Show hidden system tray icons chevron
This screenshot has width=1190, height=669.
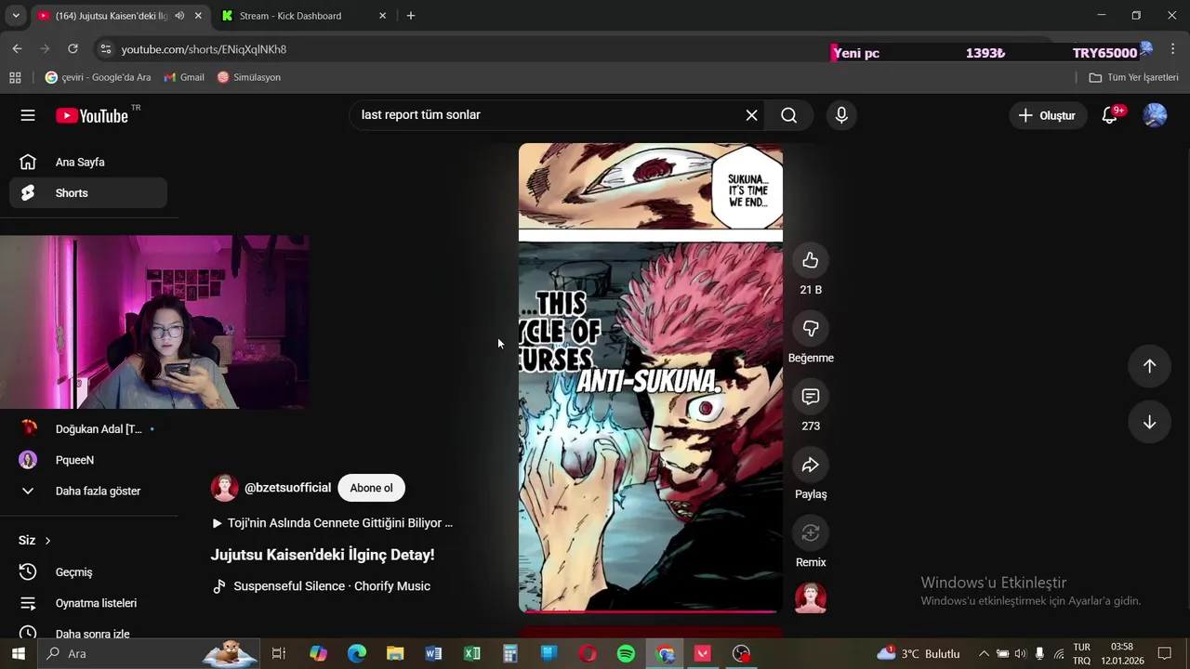pyautogui.click(x=984, y=653)
